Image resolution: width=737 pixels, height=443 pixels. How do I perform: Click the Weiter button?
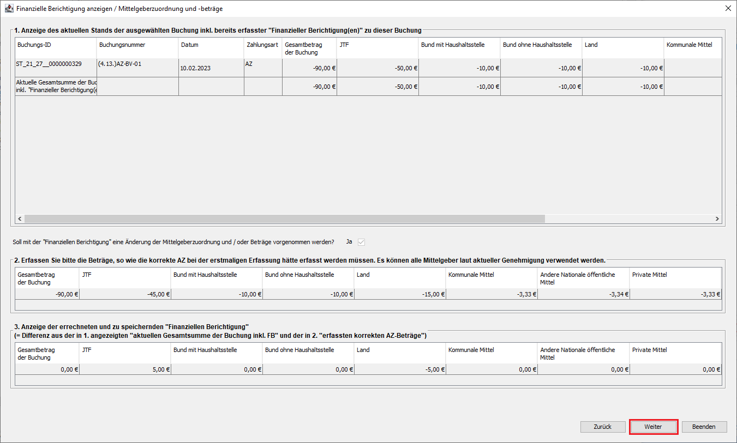coord(653,427)
